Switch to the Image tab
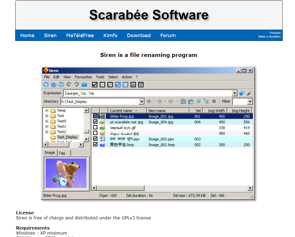 tap(50, 153)
